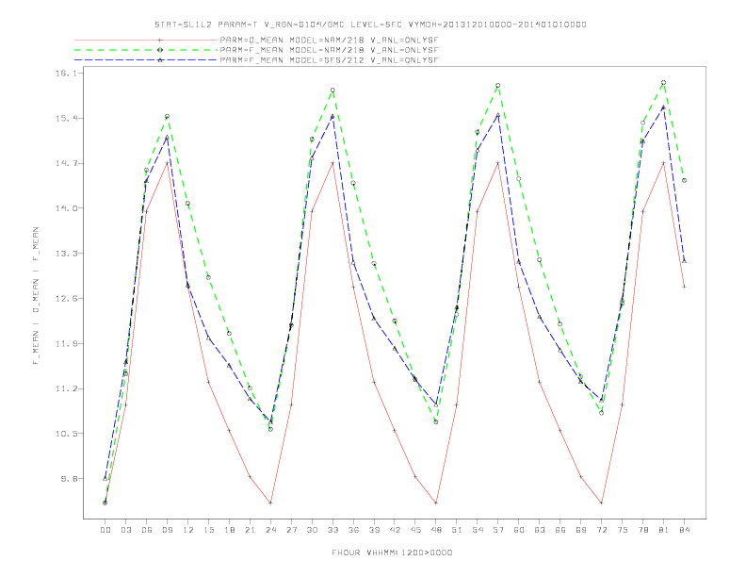Viewport: 746px width, 577px height.
Task: Click x-axis tick label 75
Action: 623,530
